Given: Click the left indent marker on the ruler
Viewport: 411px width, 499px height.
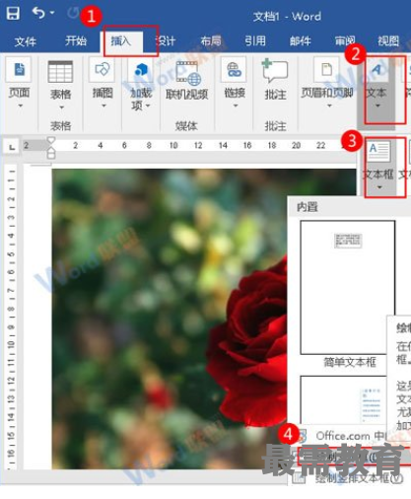Looking at the screenshot, I should (51, 153).
